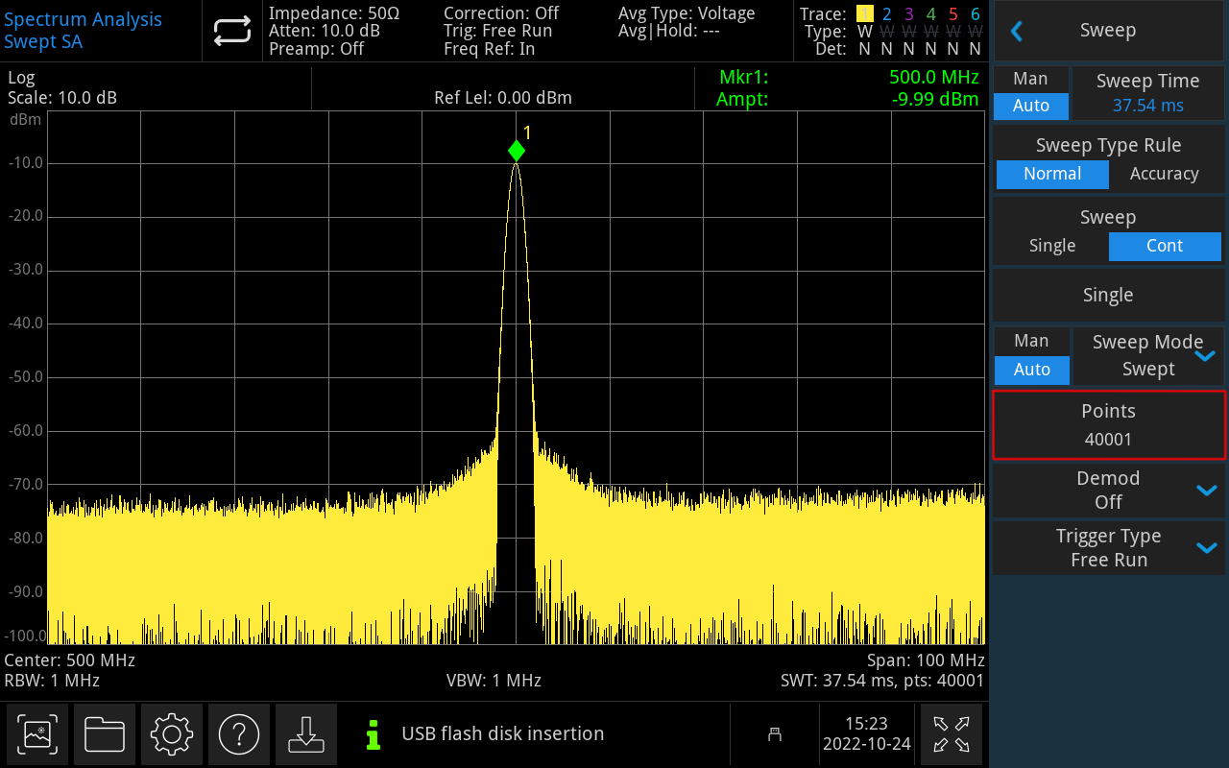Click the help question mark icon
Screen dimensions: 1229x768
pyautogui.click(x=239, y=734)
